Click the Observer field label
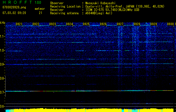Screen dimensions: 176x112 (x=57, y=3)
